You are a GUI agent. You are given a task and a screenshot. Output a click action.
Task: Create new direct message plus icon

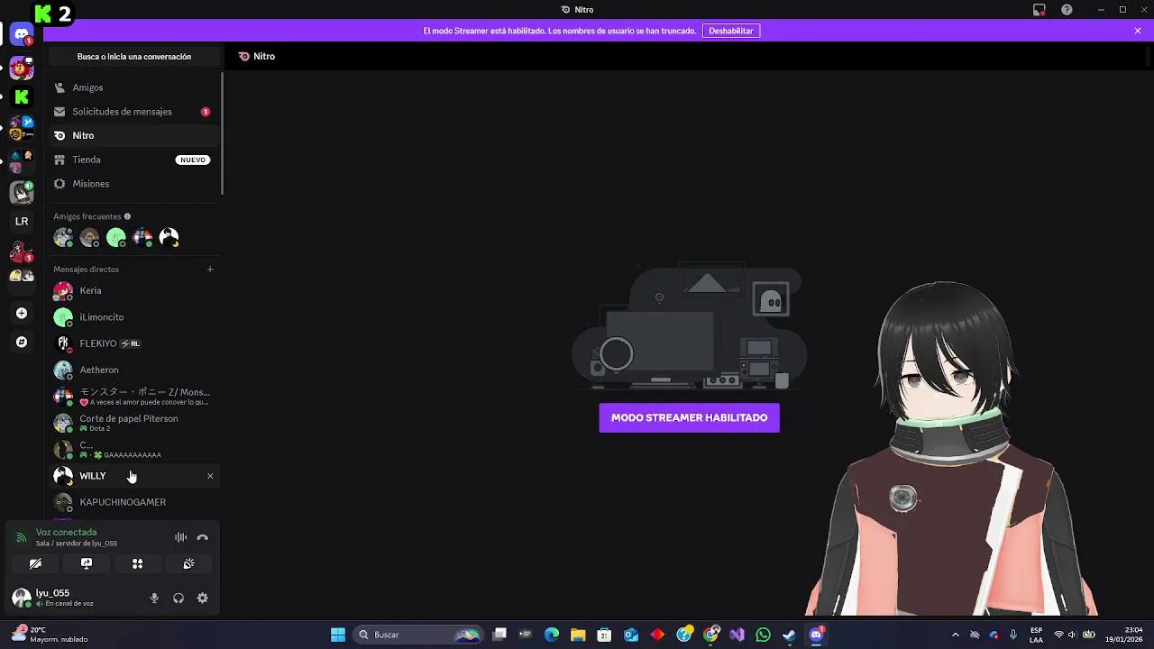pos(210,270)
